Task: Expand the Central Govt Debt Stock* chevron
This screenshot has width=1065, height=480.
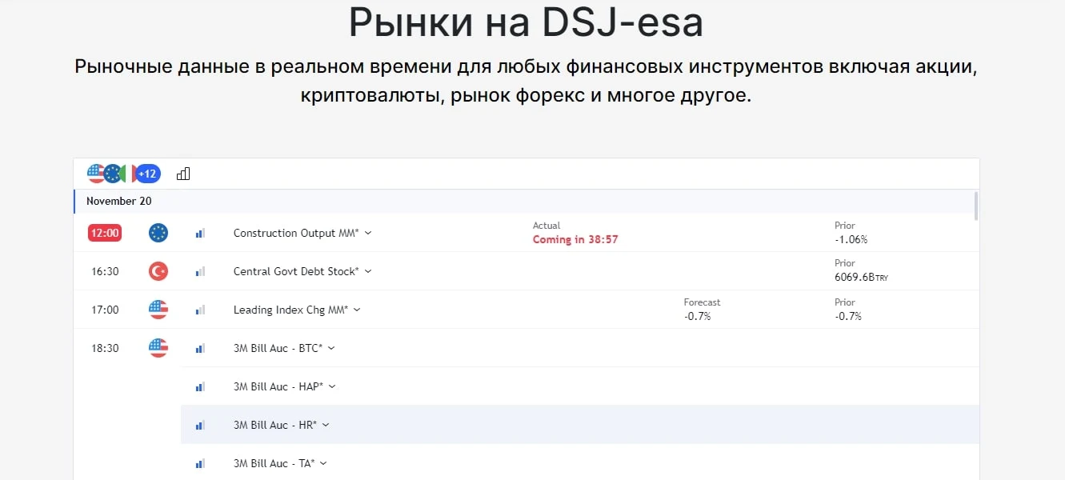Action: [x=368, y=272]
